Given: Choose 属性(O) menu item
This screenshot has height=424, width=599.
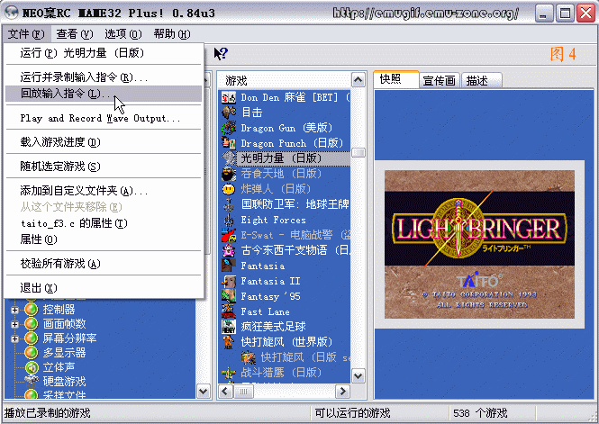Looking at the screenshot, I should coord(104,239).
